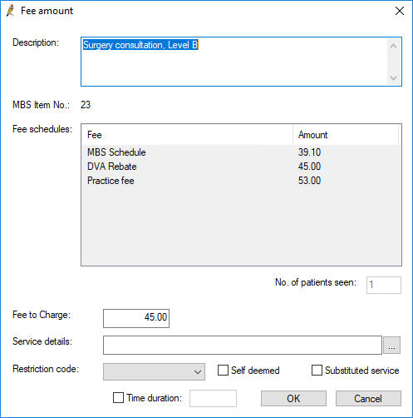Focus the Service details text field
Screen dimensions: 413x418
(x=243, y=346)
